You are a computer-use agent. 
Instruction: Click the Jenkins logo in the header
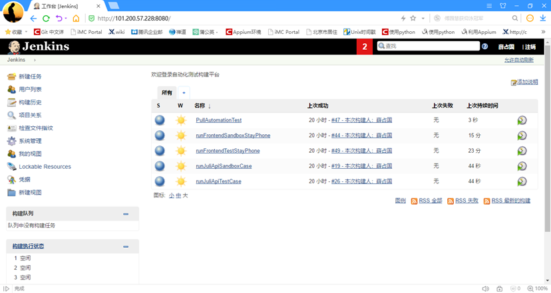pyautogui.click(x=39, y=47)
